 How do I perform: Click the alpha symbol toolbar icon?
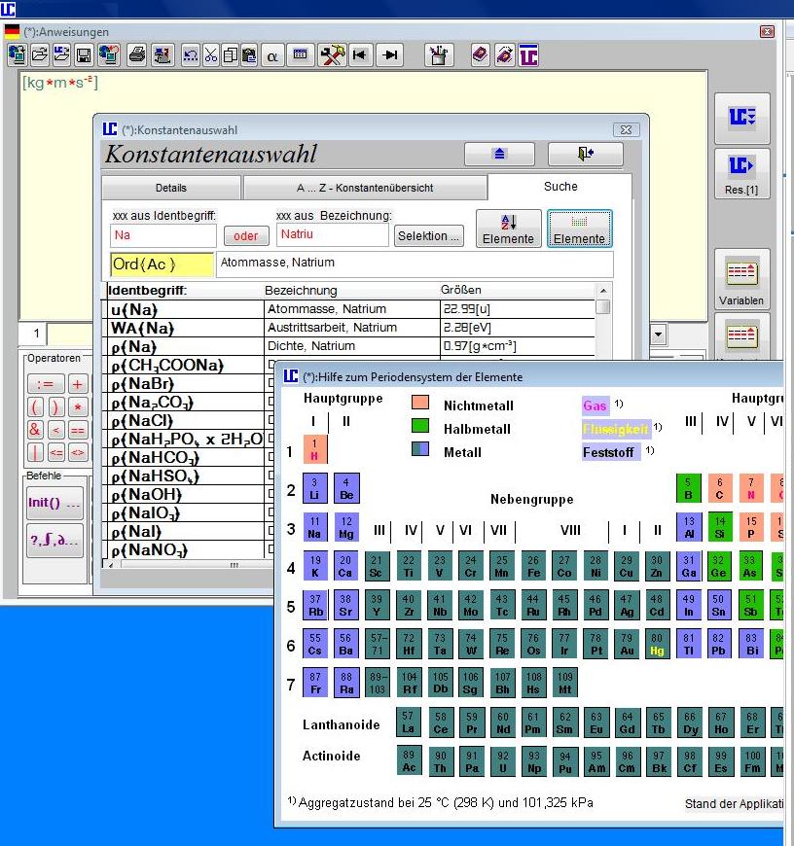click(x=272, y=55)
